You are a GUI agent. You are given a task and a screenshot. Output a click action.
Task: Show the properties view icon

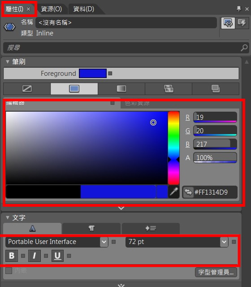click(x=228, y=23)
